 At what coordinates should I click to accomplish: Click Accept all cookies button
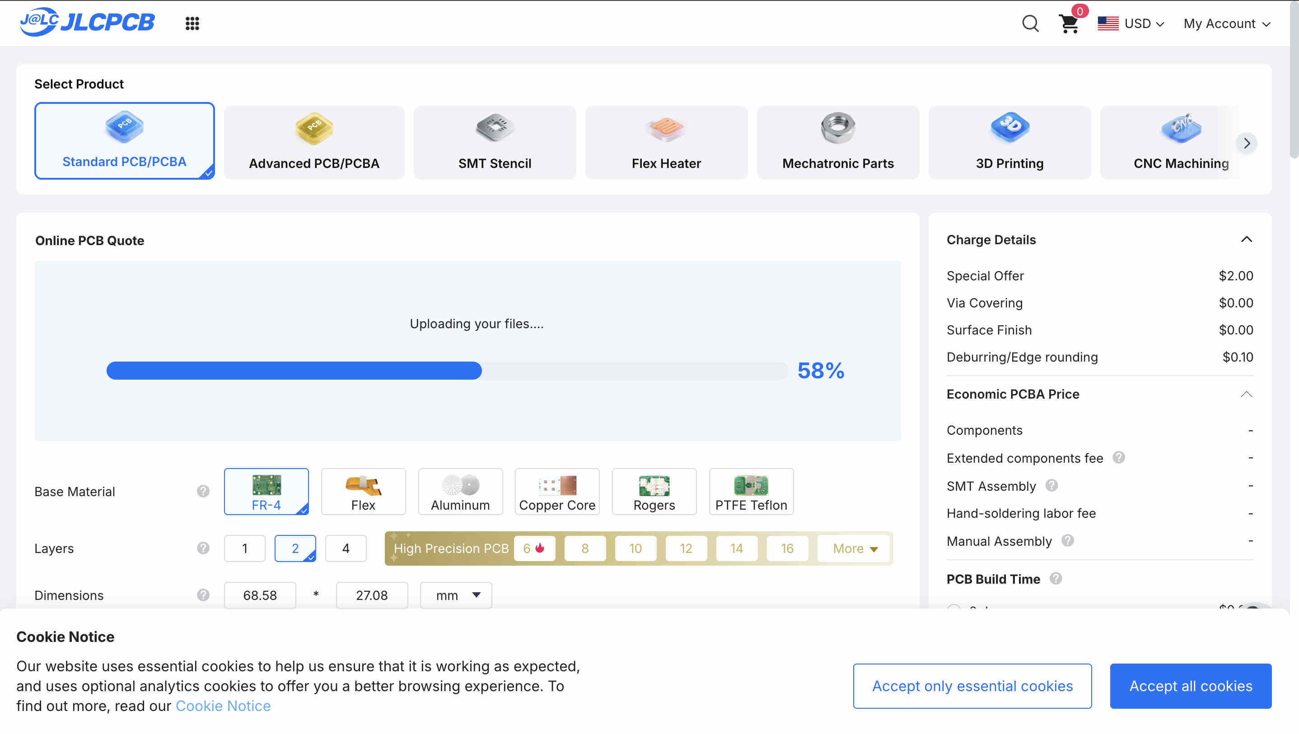point(1190,686)
